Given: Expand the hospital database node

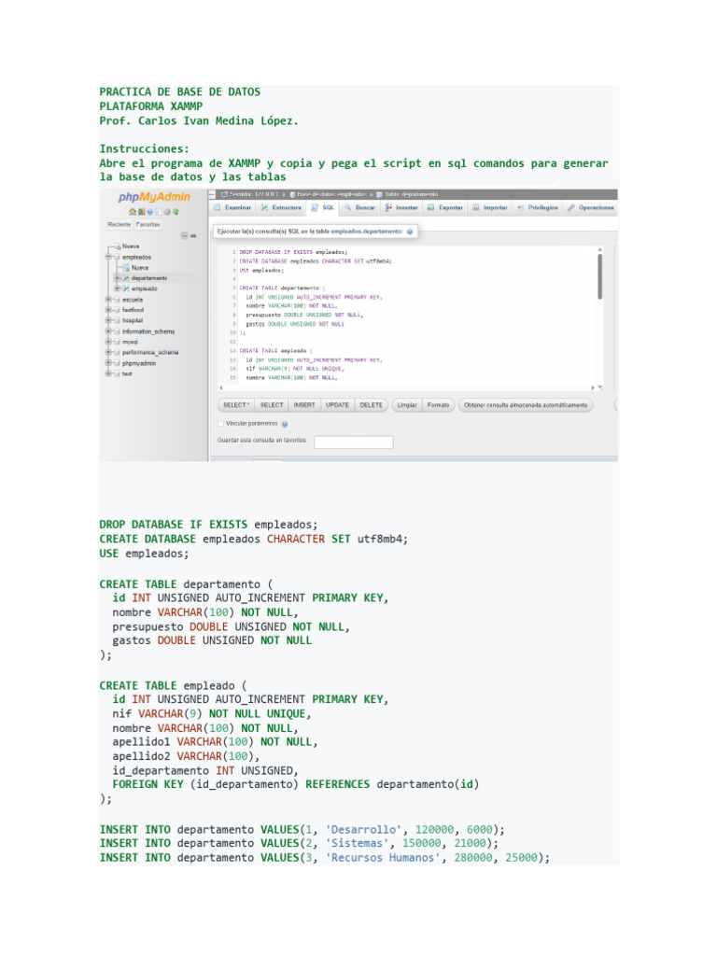Looking at the screenshot, I should click(x=108, y=320).
